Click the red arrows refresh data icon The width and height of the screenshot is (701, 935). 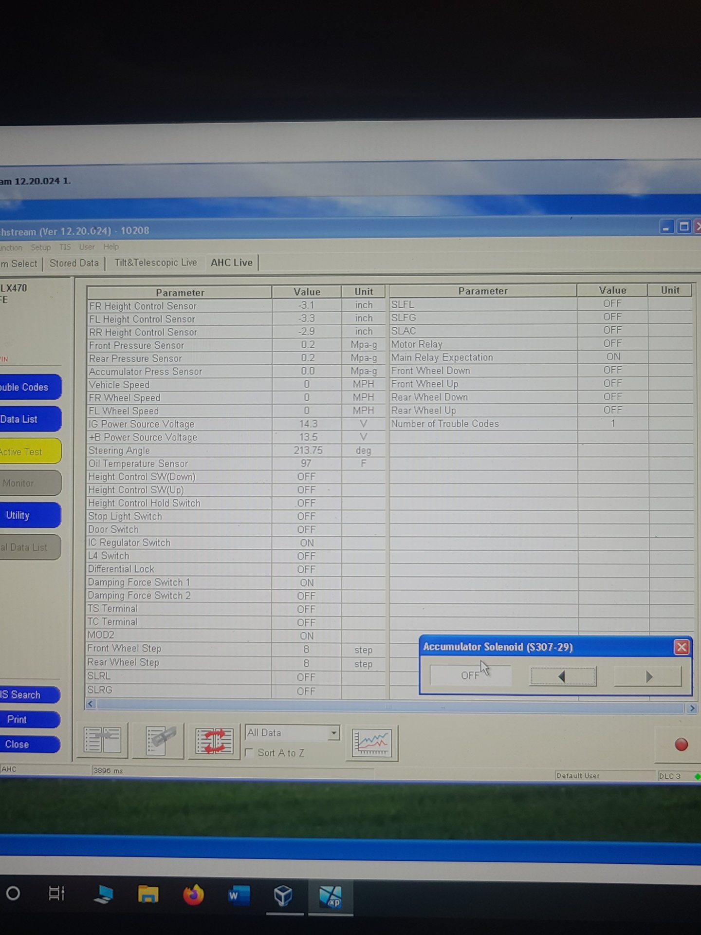[x=214, y=741]
